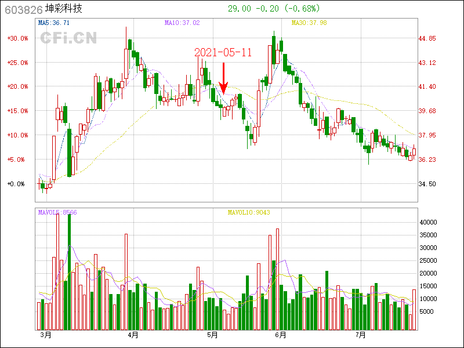
Task: Click the MA30:37.98 indicator label
Action: [x=309, y=23]
